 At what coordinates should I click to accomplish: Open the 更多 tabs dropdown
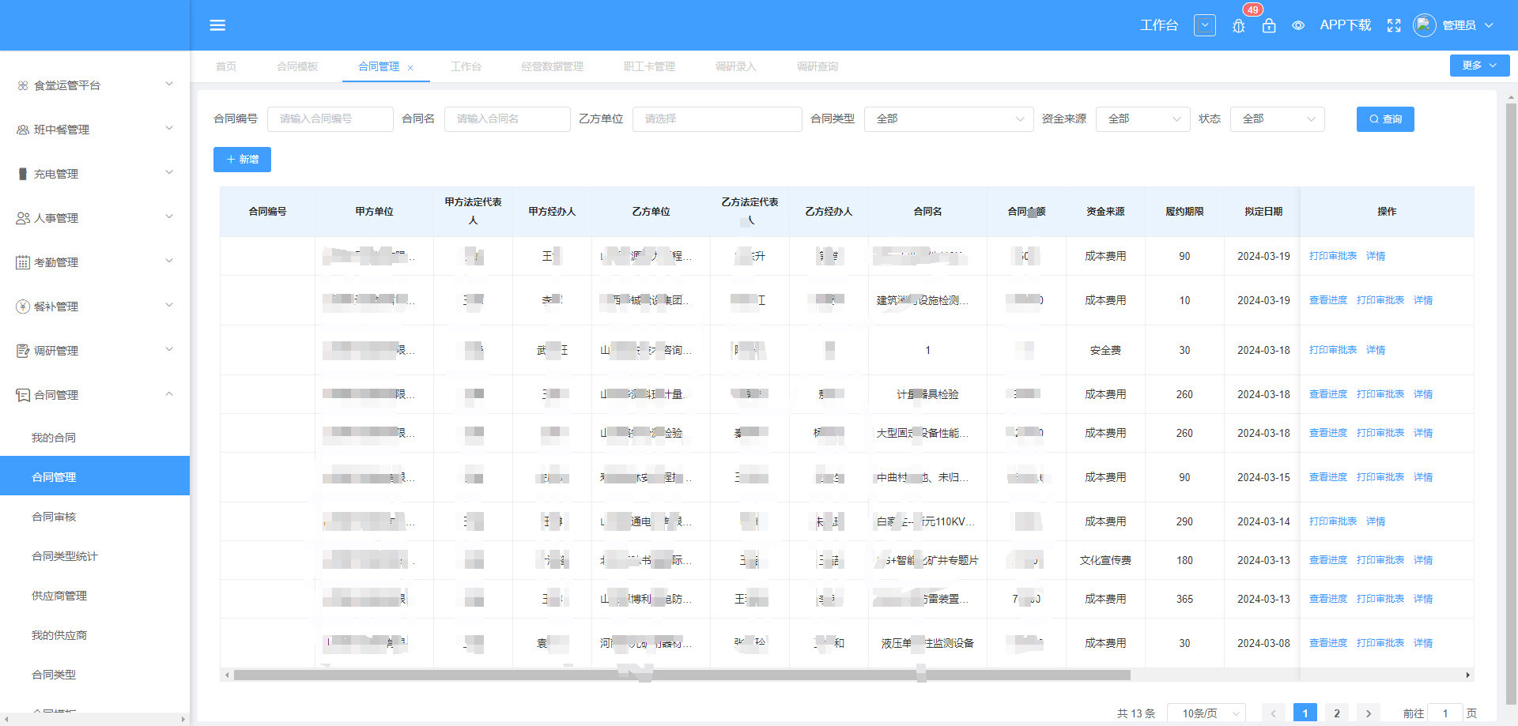(1479, 66)
